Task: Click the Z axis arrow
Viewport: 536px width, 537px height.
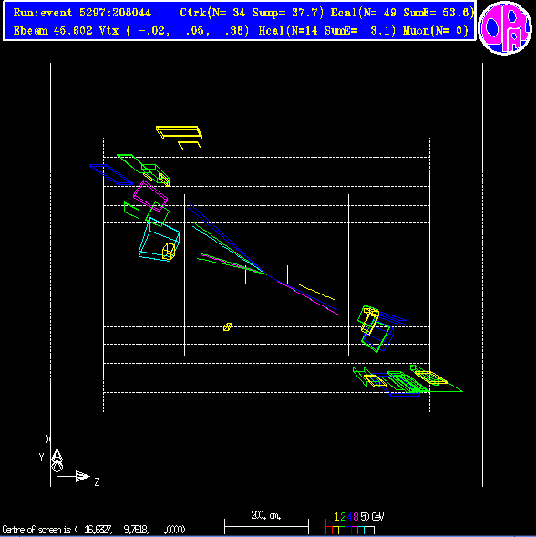Action: (x=82, y=476)
